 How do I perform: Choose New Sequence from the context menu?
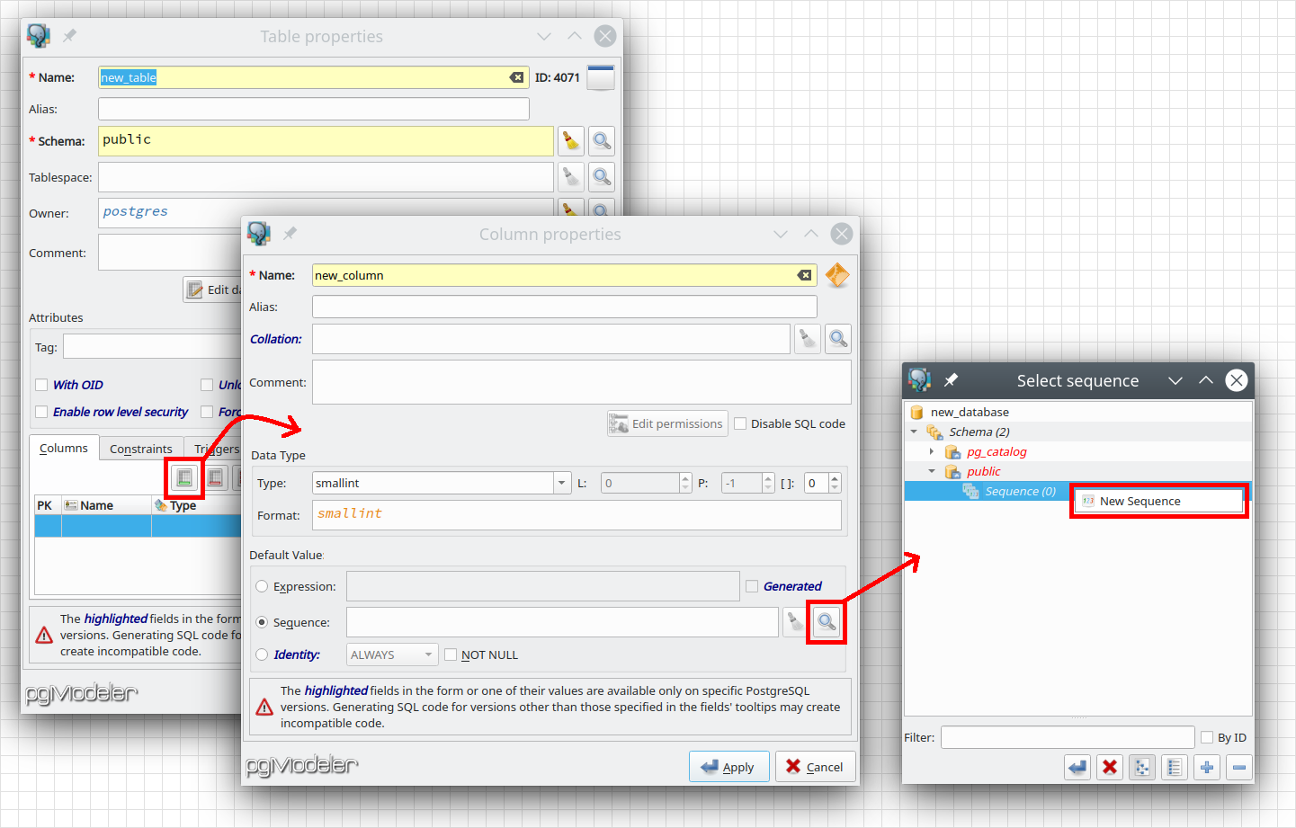click(1140, 501)
